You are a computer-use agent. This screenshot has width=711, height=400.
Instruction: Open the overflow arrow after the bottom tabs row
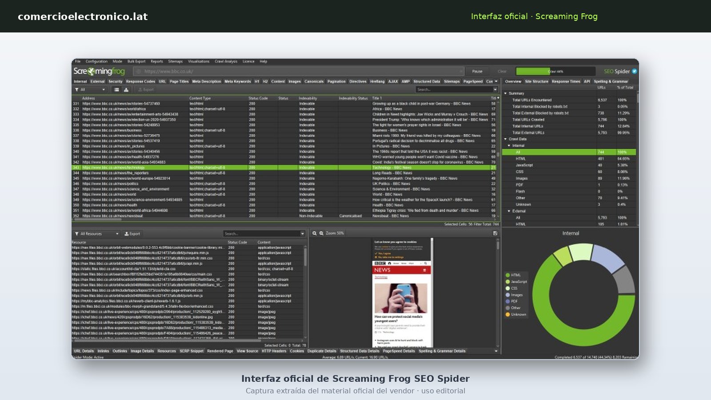coord(496,351)
